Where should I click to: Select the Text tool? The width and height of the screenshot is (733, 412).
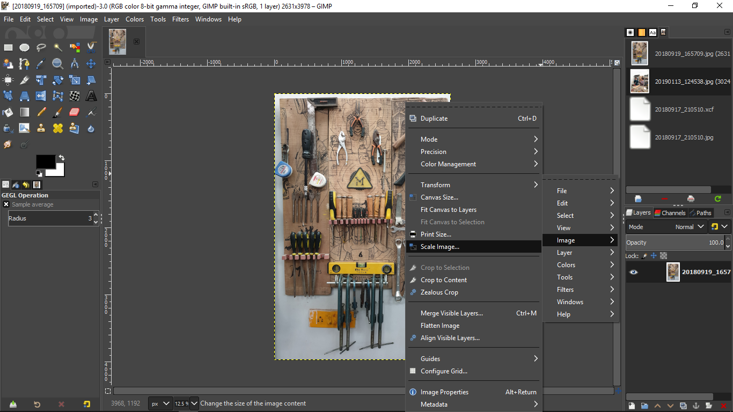pyautogui.click(x=91, y=96)
